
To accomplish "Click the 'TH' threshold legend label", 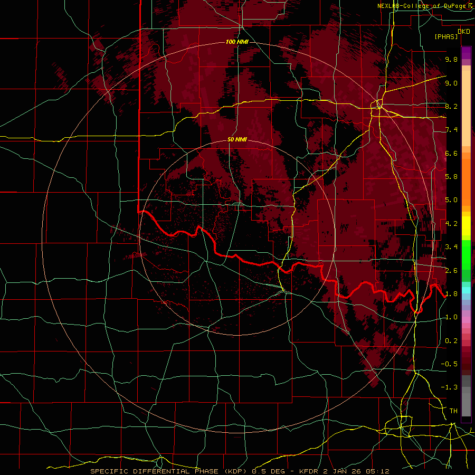I will click(x=453, y=411).
